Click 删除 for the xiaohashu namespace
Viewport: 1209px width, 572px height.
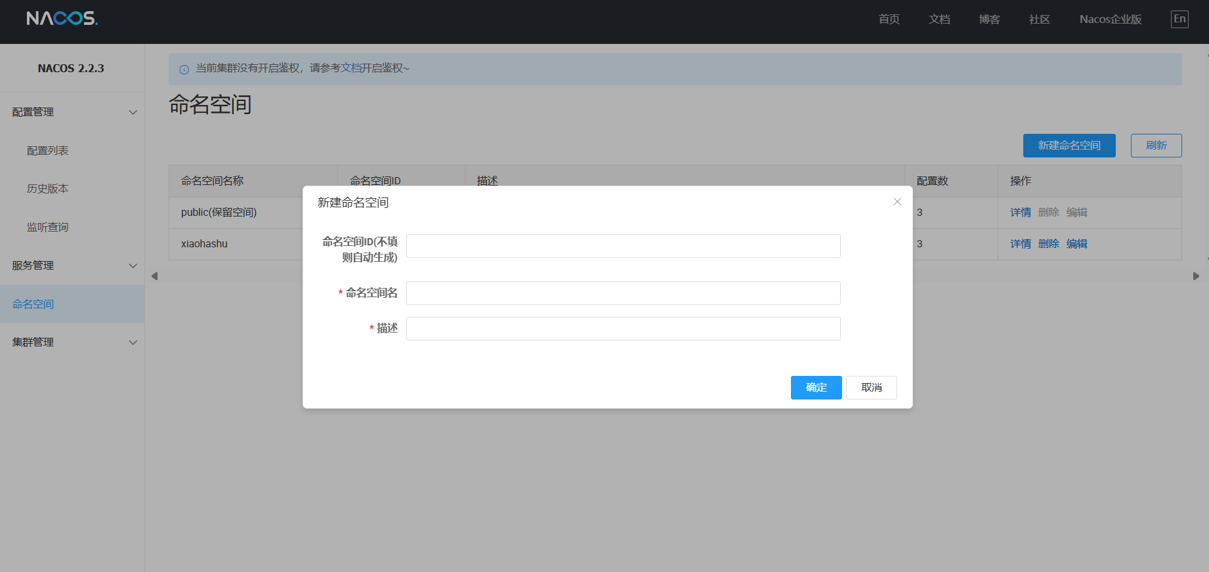(1048, 244)
